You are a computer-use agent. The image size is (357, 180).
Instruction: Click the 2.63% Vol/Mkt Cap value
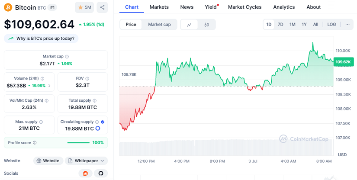(x=29, y=107)
